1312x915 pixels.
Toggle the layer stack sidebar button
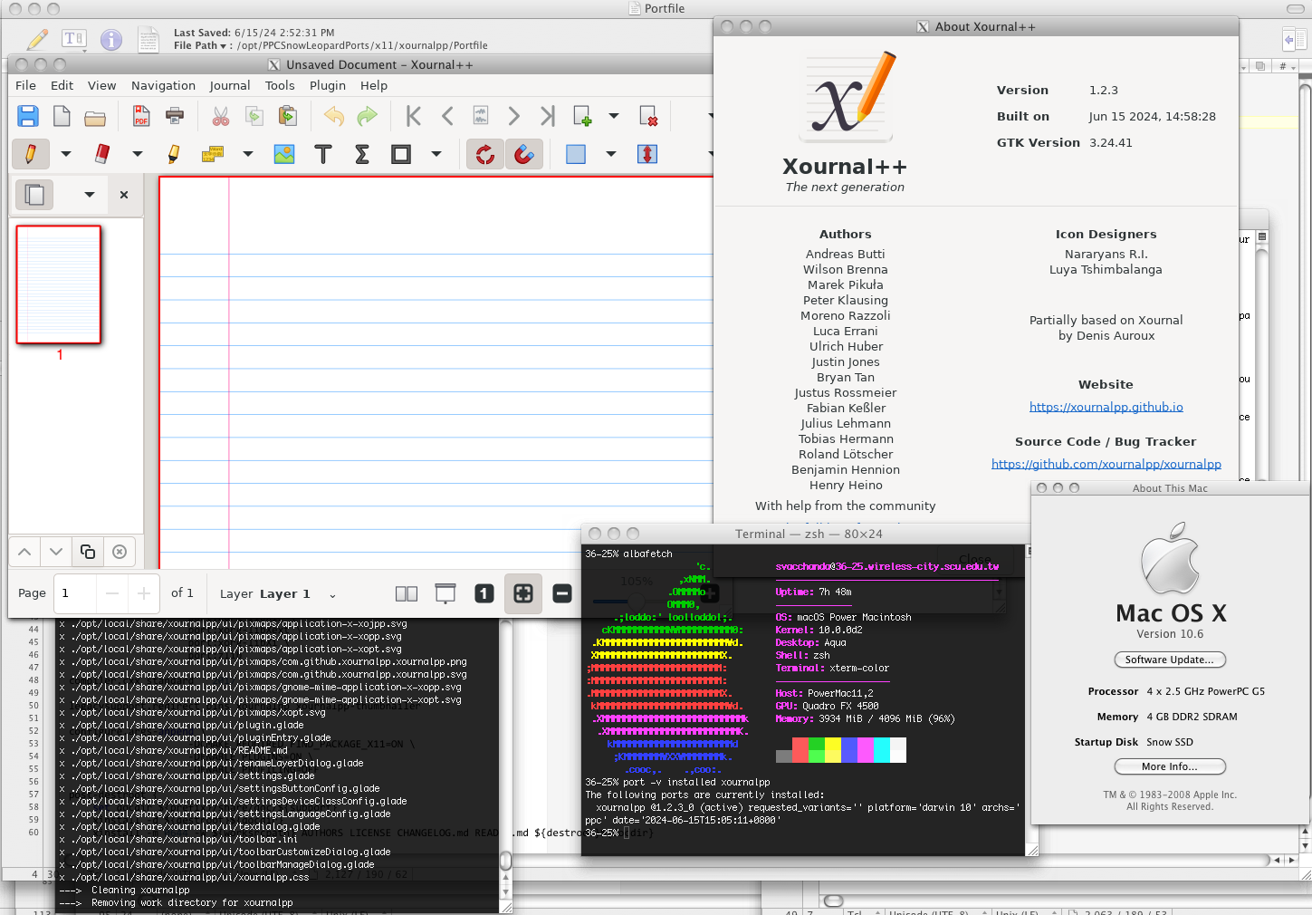click(35, 194)
